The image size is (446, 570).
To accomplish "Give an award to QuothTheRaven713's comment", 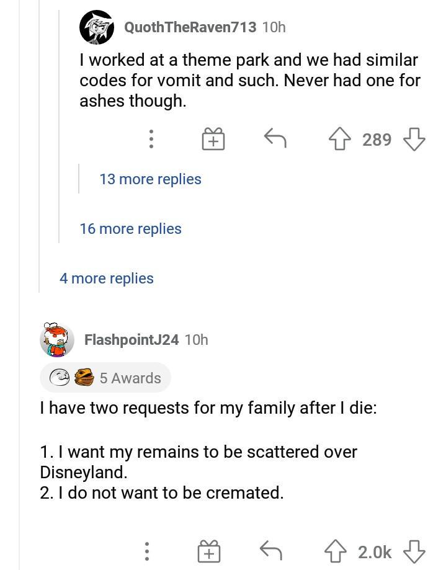I will pos(213,140).
